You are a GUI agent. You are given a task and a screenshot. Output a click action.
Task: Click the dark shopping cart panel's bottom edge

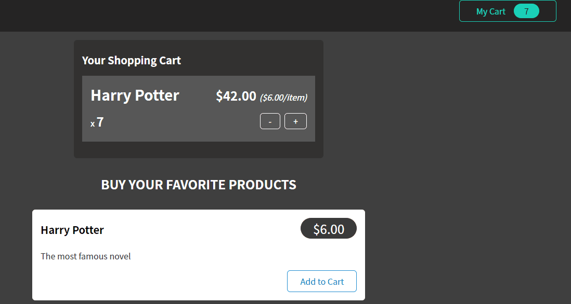pyautogui.click(x=199, y=154)
